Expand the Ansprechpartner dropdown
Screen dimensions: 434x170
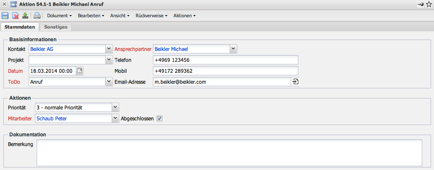tap(233, 49)
